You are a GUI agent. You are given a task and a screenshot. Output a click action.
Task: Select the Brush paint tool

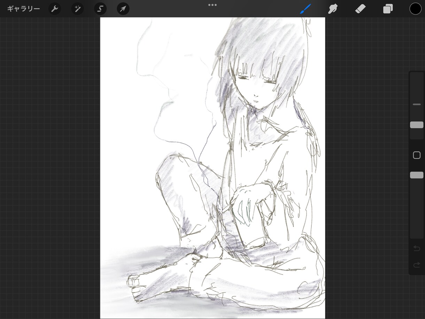click(x=306, y=9)
